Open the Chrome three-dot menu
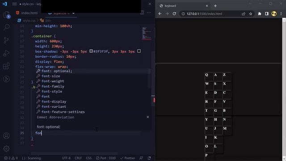286x161 pixels. 281,14
